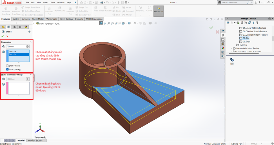Open Appearances color ball task pane tab
Viewport: 274px width, 145px height.
[223, 48]
